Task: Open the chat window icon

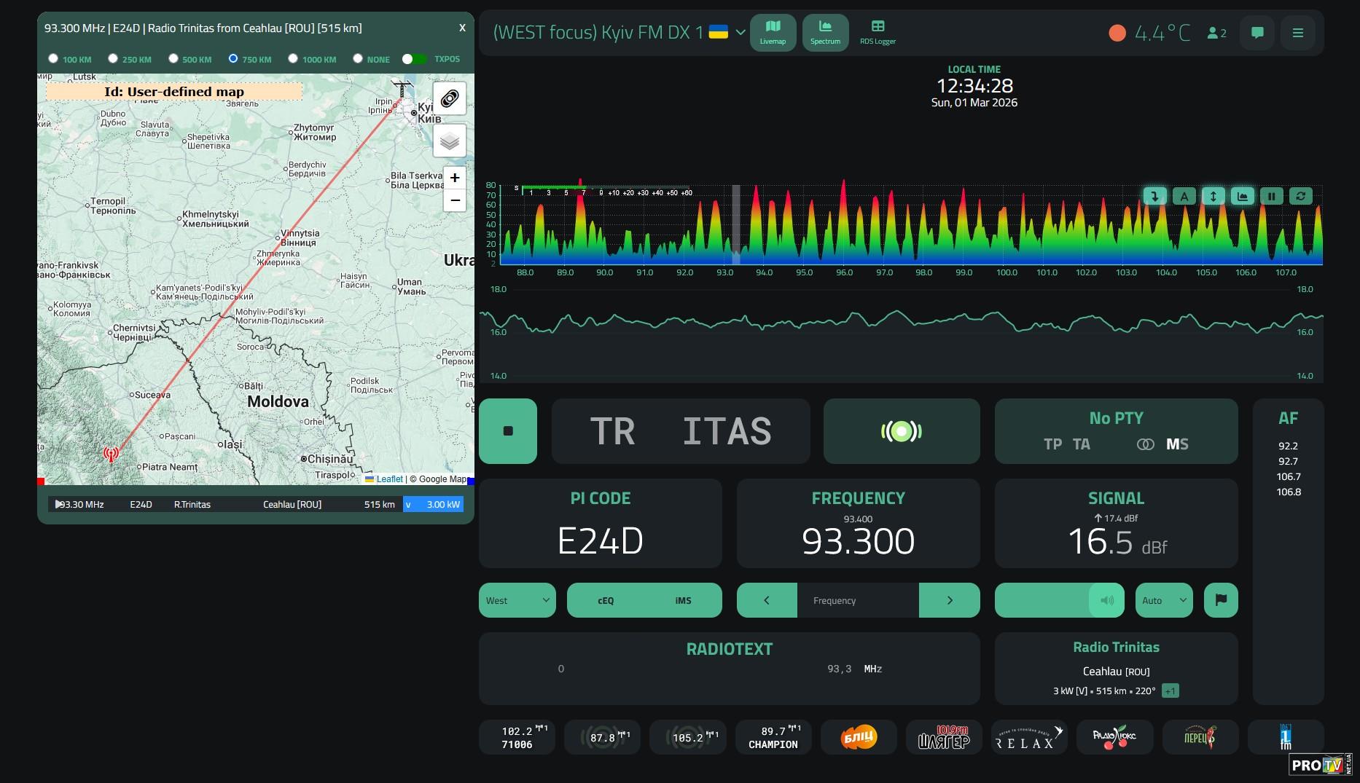Action: point(1257,33)
